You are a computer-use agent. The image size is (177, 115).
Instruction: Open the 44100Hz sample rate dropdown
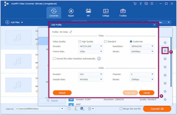point(91,79)
